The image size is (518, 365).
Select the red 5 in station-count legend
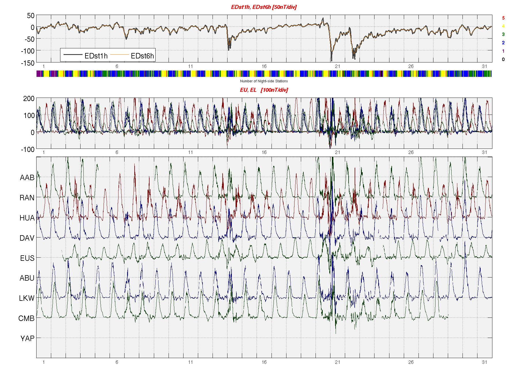coord(503,18)
